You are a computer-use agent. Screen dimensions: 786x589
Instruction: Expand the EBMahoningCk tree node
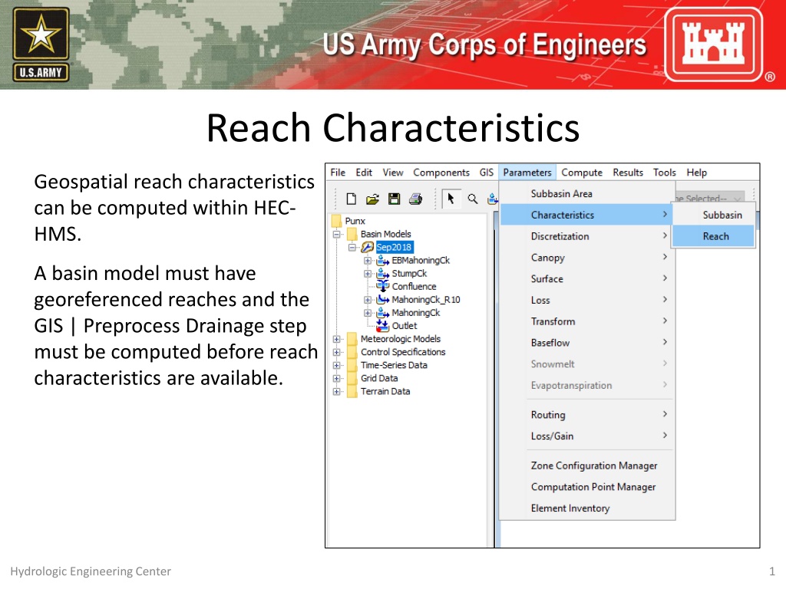point(368,261)
